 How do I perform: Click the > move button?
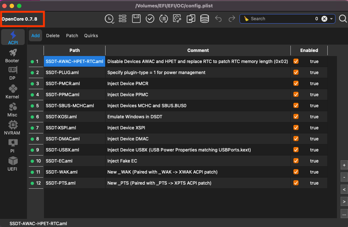point(344,202)
